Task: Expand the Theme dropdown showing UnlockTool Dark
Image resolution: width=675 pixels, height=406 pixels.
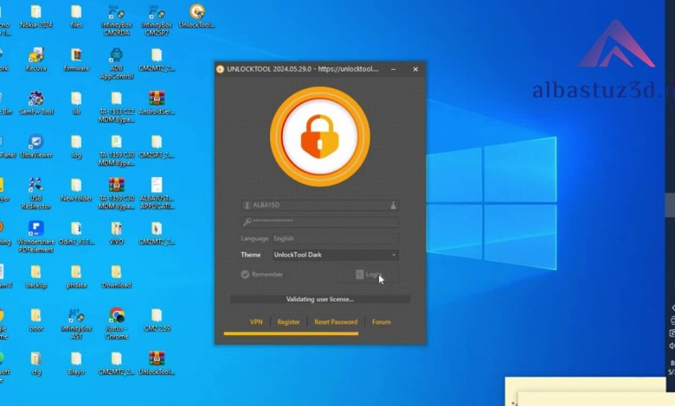Action: click(336, 255)
